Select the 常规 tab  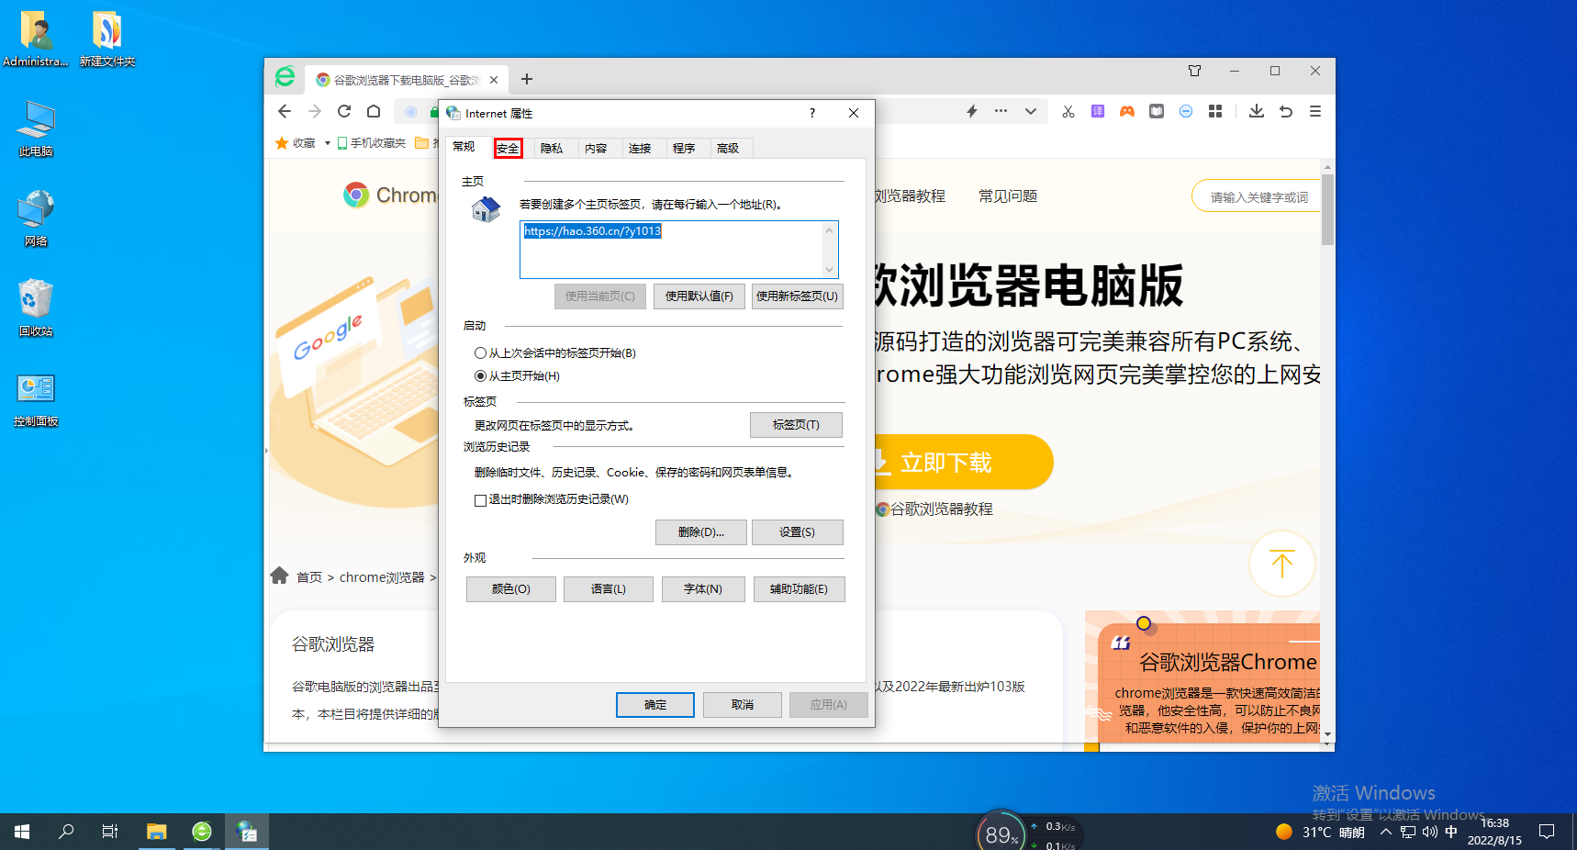(x=464, y=147)
